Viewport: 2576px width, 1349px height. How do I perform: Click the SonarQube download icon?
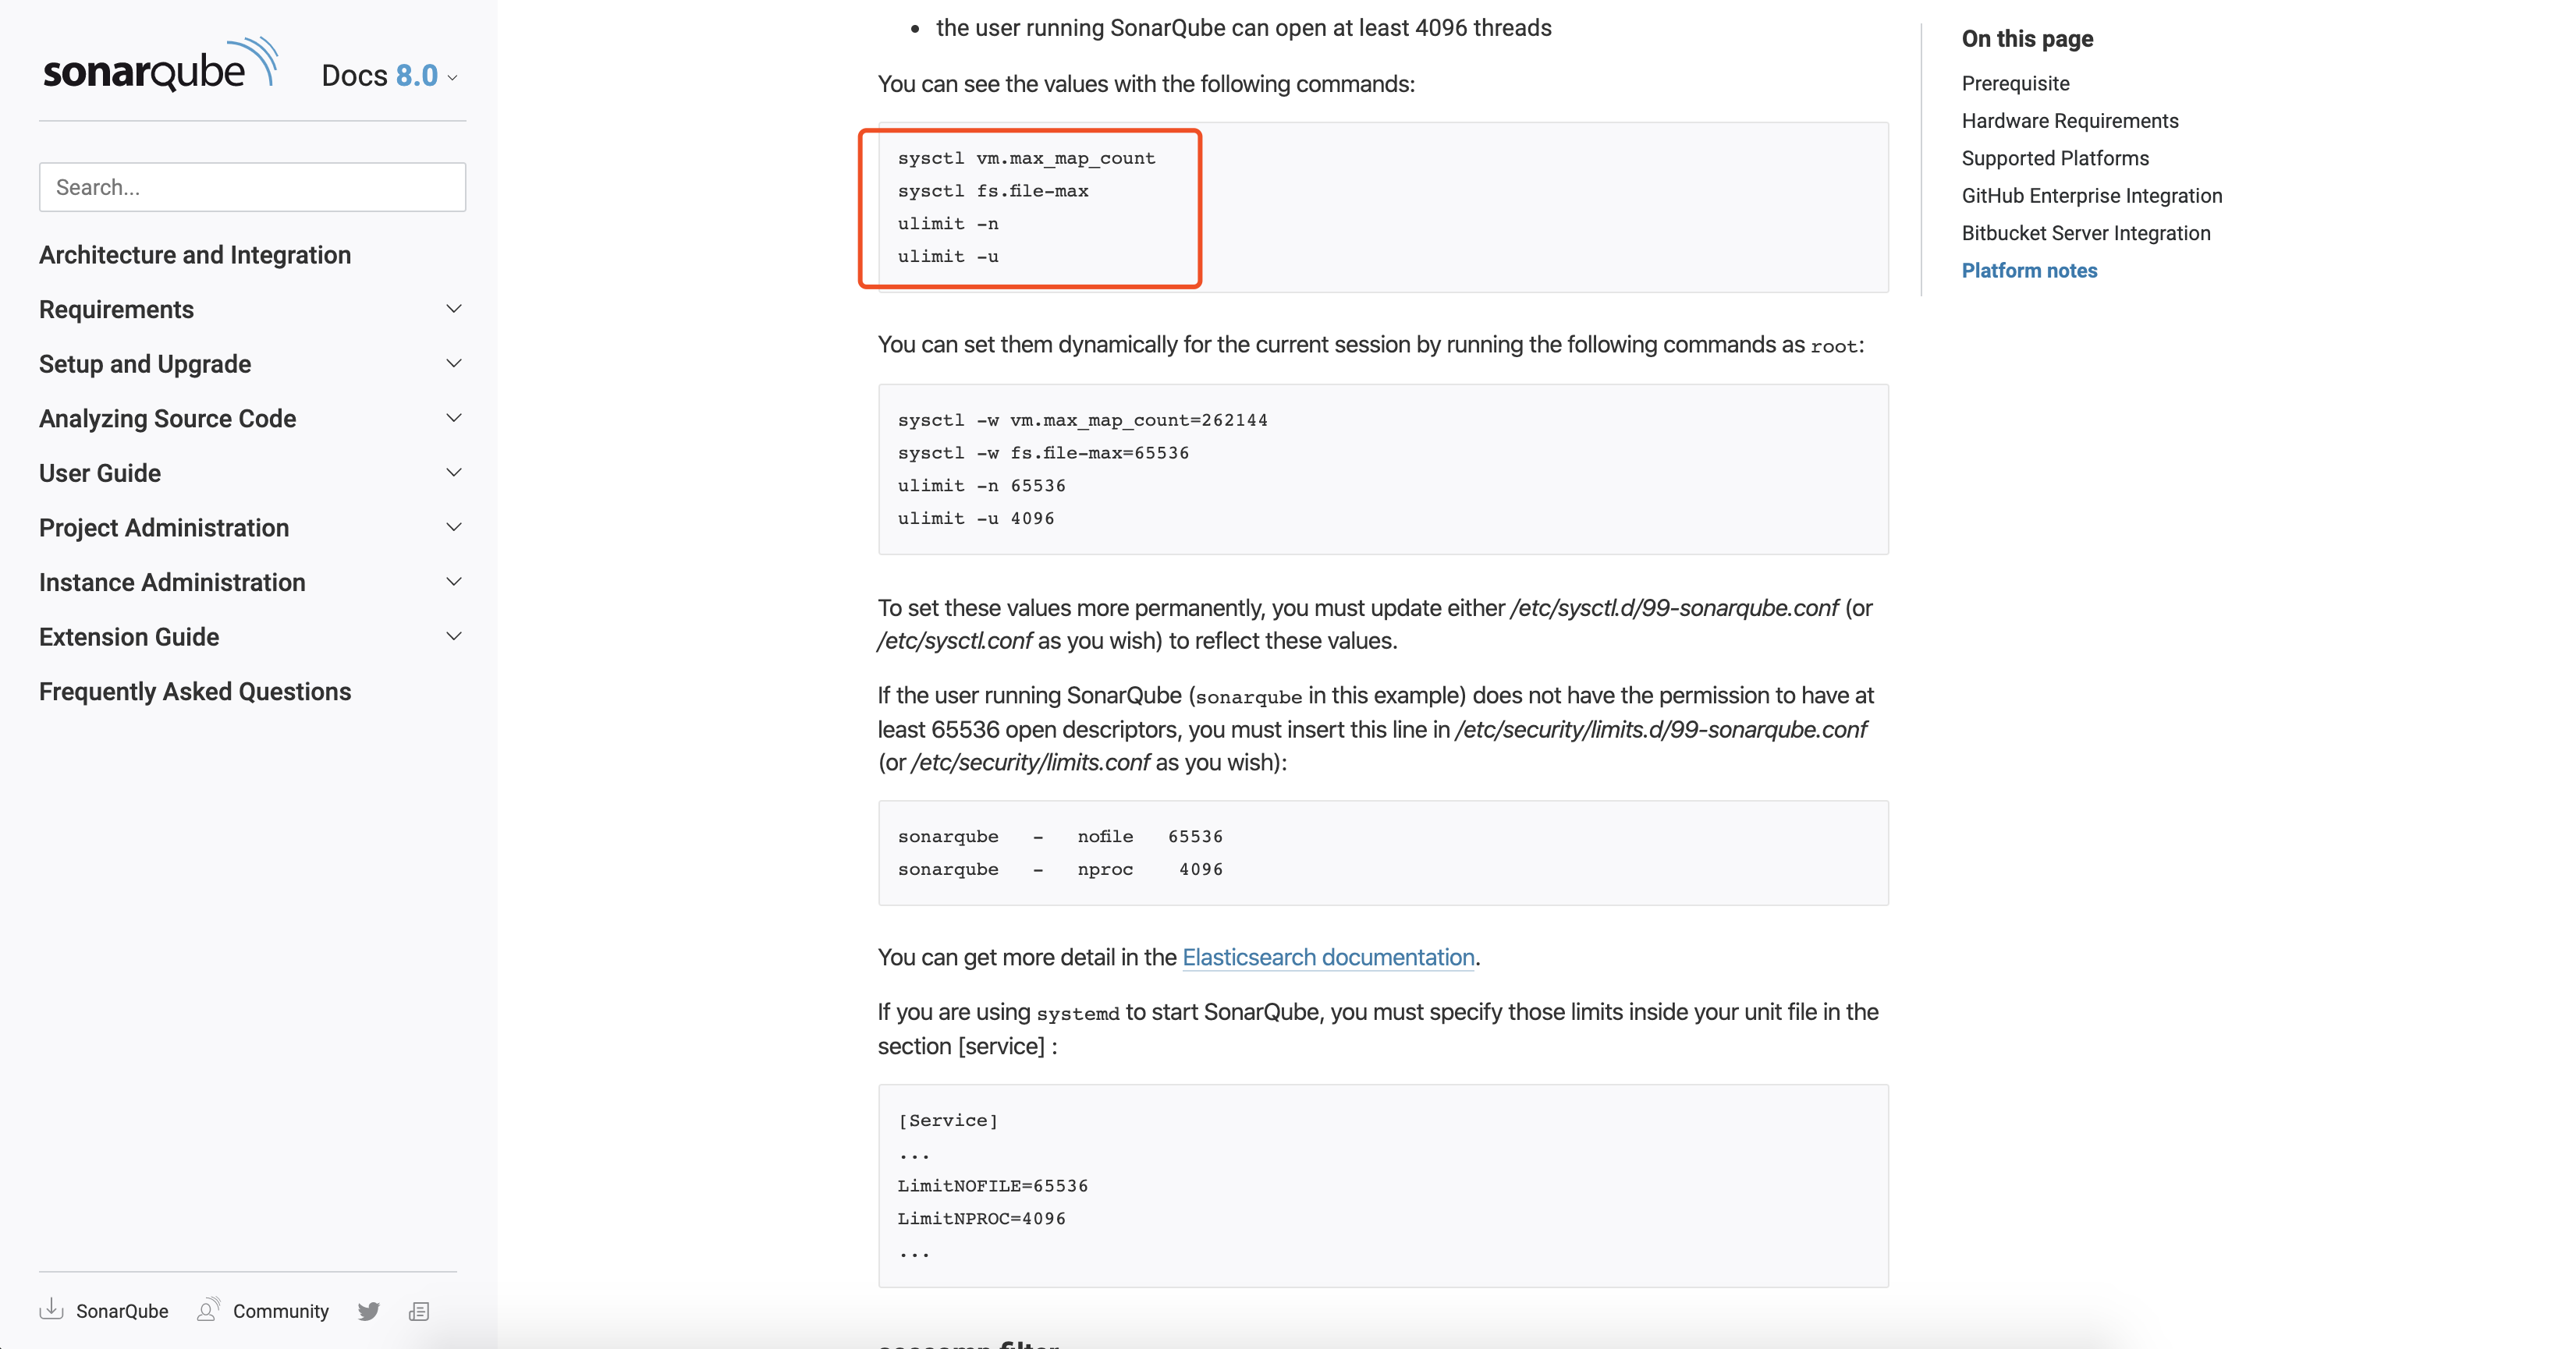[x=51, y=1309]
